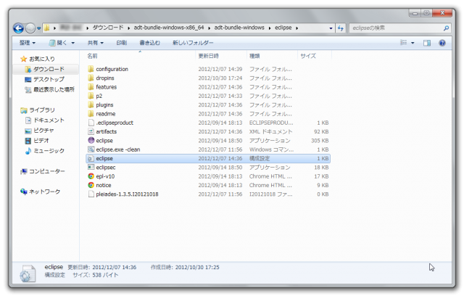Click the folder icon at address bar start
Image resolution: width=464 pixels, height=296 pixels.
46,28
